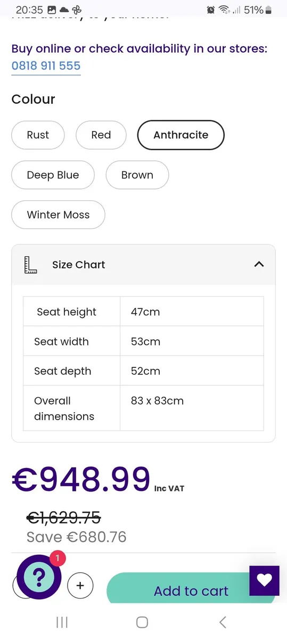Choose the Brown colour pill
The image size is (287, 639).
point(137,175)
